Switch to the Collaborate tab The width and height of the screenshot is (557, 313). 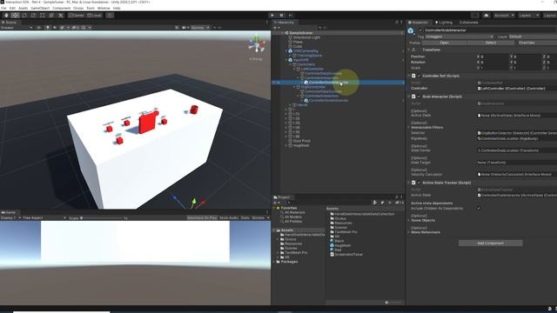468,23
